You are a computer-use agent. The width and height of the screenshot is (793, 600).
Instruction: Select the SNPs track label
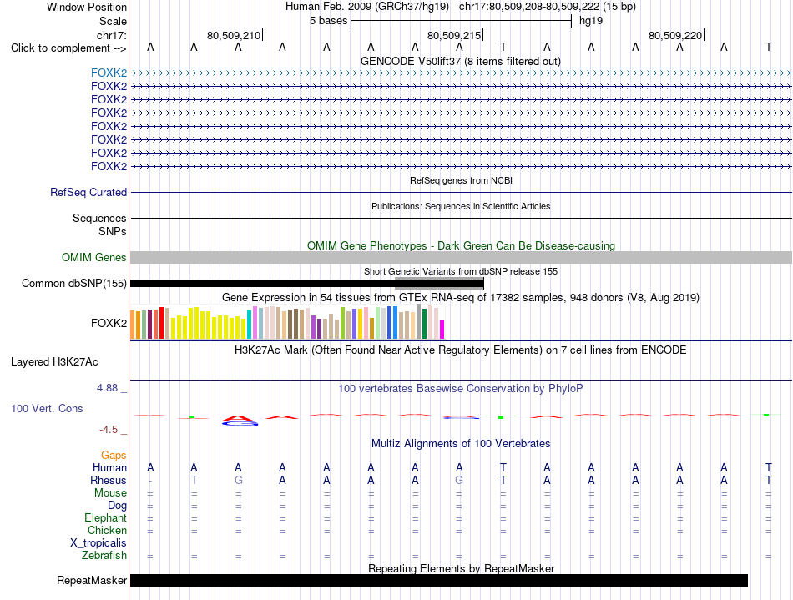(x=113, y=231)
